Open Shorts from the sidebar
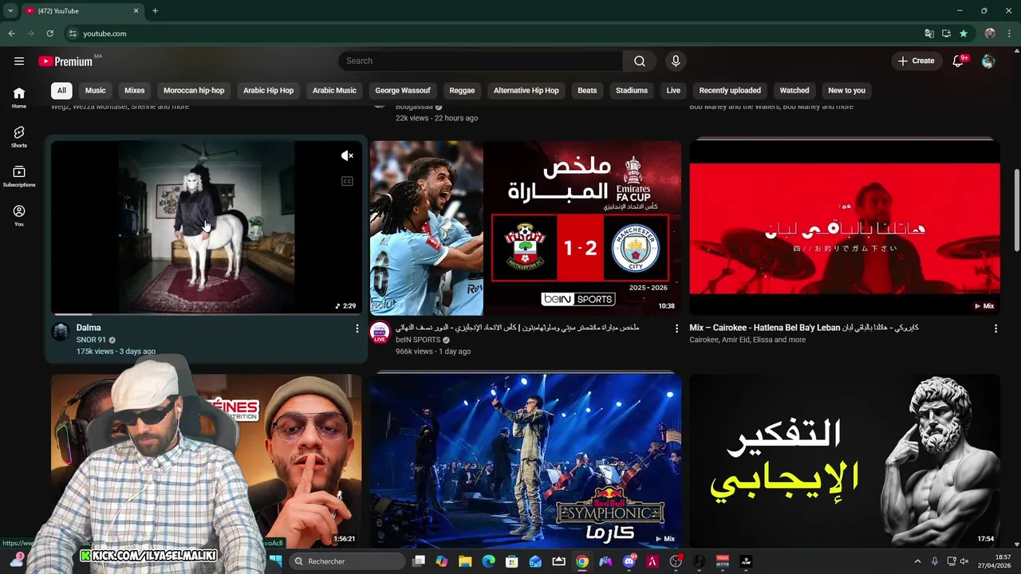 pyautogui.click(x=19, y=136)
